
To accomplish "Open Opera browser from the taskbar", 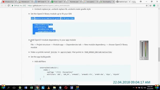I will (x=66, y=88).
